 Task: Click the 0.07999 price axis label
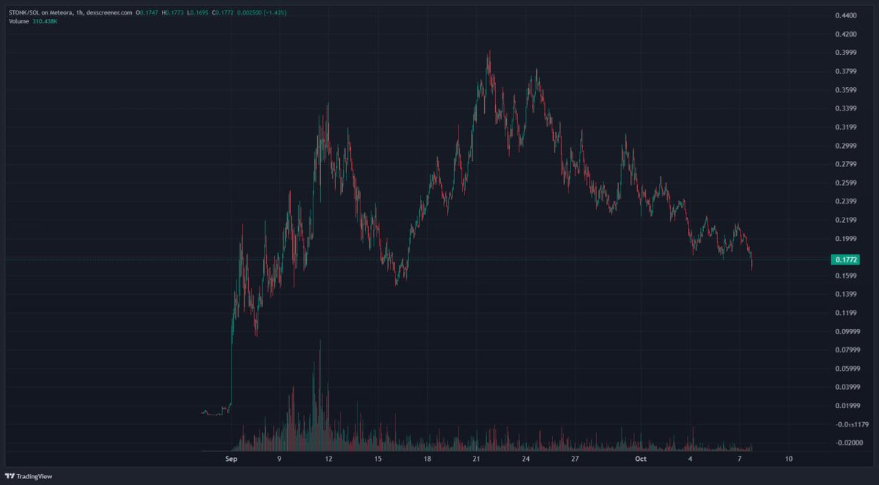848,350
